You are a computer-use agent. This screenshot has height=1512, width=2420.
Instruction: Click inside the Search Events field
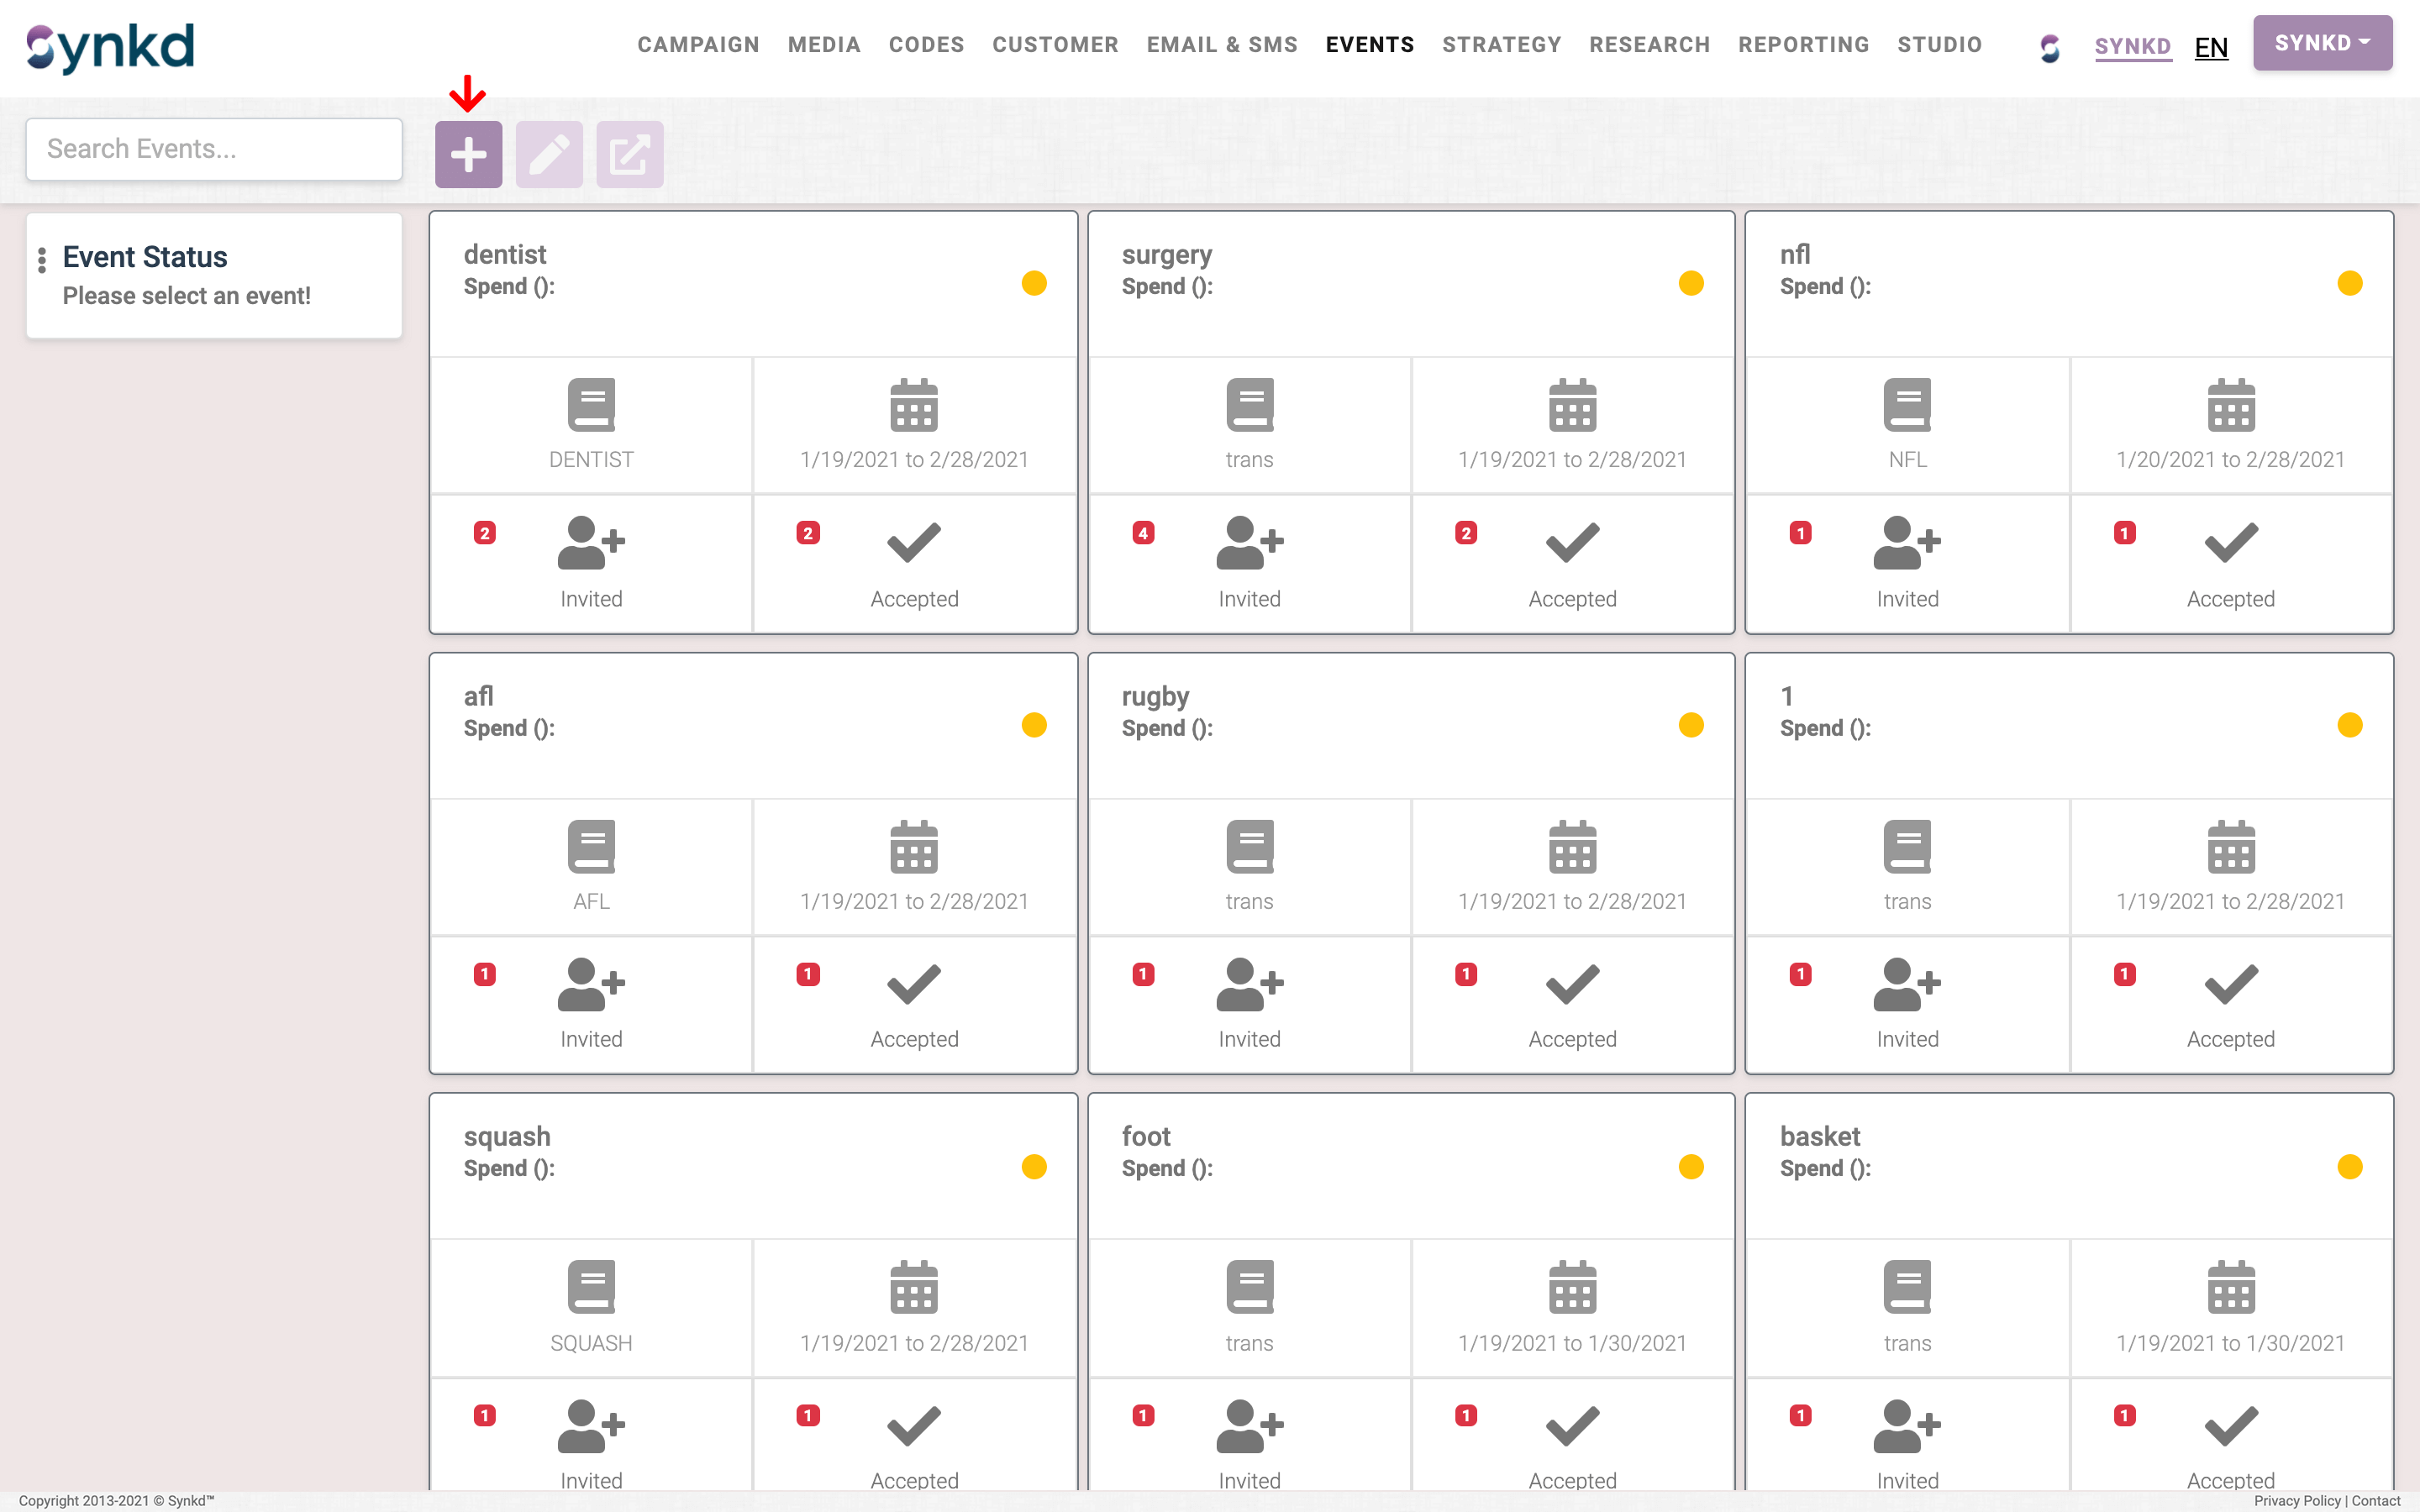pyautogui.click(x=213, y=148)
